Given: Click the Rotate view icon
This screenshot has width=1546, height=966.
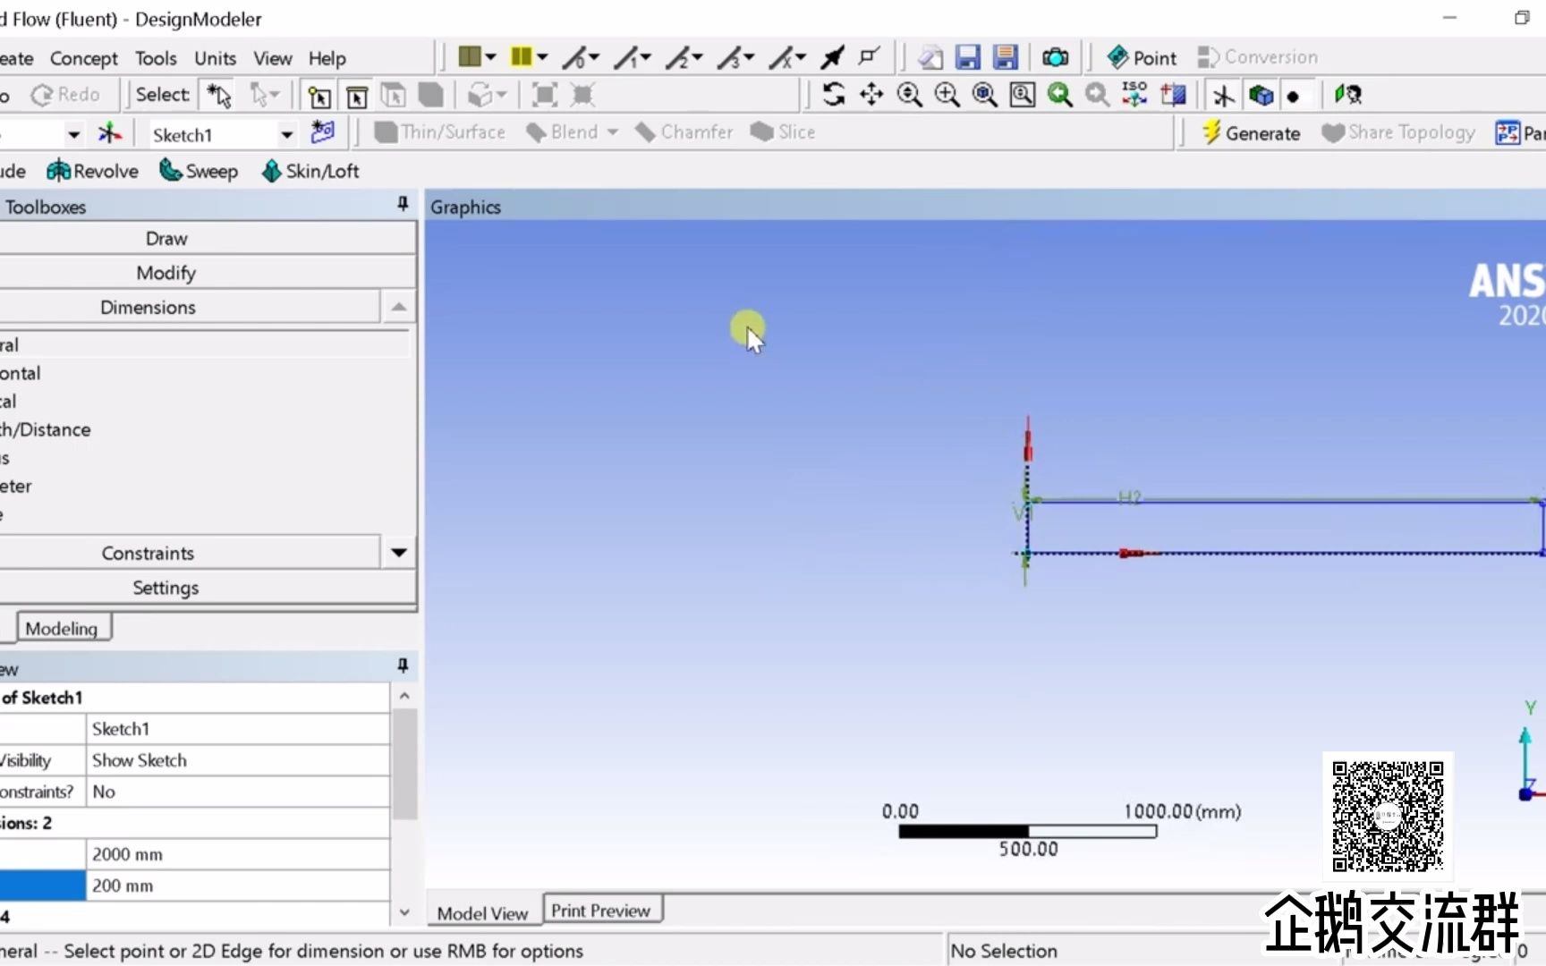Looking at the screenshot, I should pos(834,95).
